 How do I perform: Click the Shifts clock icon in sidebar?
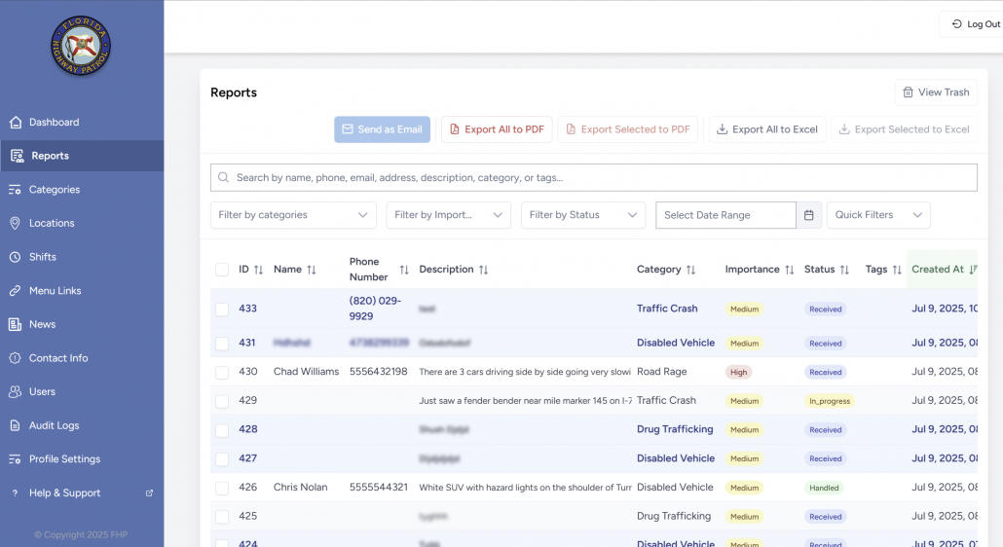[16, 257]
